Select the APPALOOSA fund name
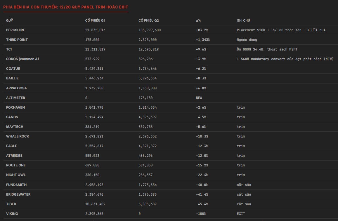The height and width of the screenshot is (221, 338). click(x=16, y=88)
